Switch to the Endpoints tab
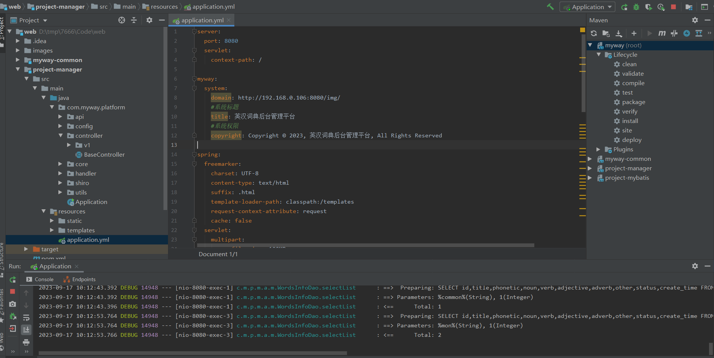 point(80,279)
